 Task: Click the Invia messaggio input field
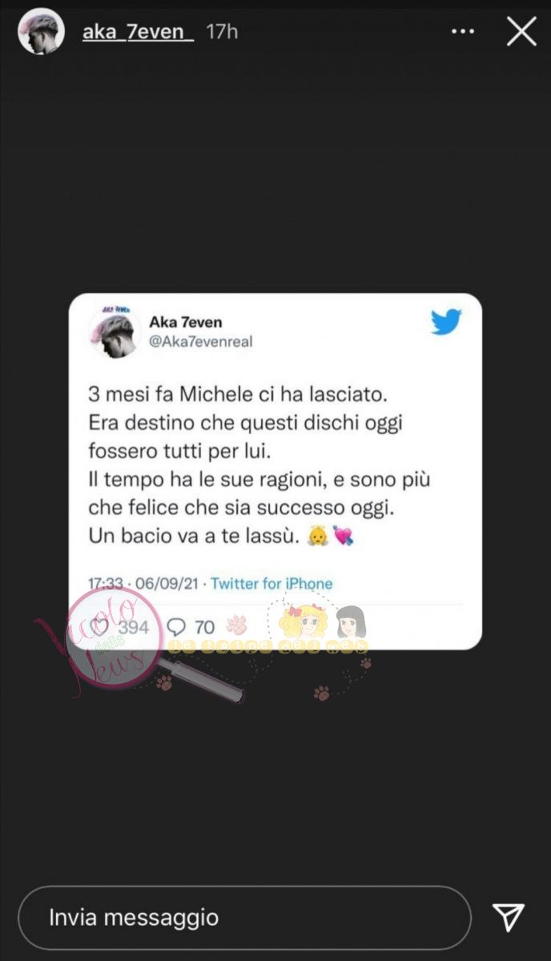tap(244, 918)
